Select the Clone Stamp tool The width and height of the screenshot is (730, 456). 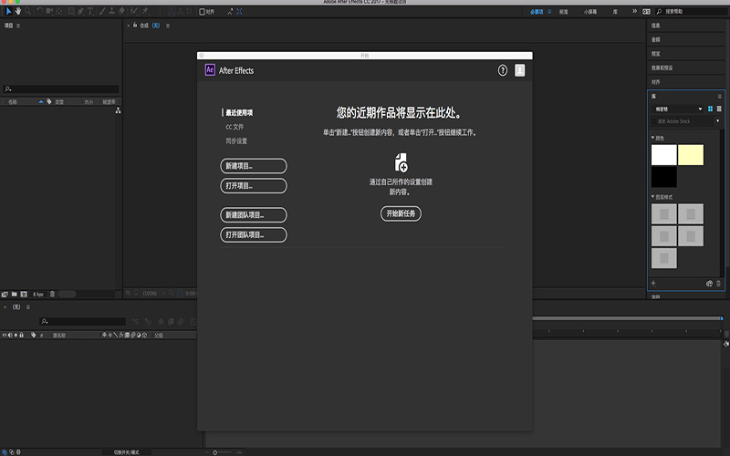[x=111, y=11]
